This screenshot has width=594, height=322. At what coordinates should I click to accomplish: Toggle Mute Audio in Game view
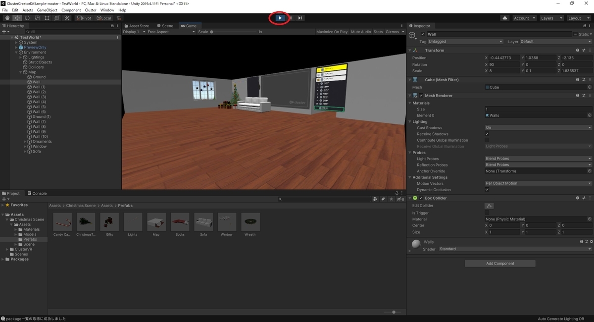click(x=361, y=32)
